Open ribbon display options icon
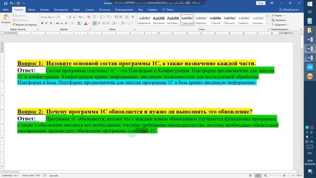316x178 pixels. pos(272,3)
